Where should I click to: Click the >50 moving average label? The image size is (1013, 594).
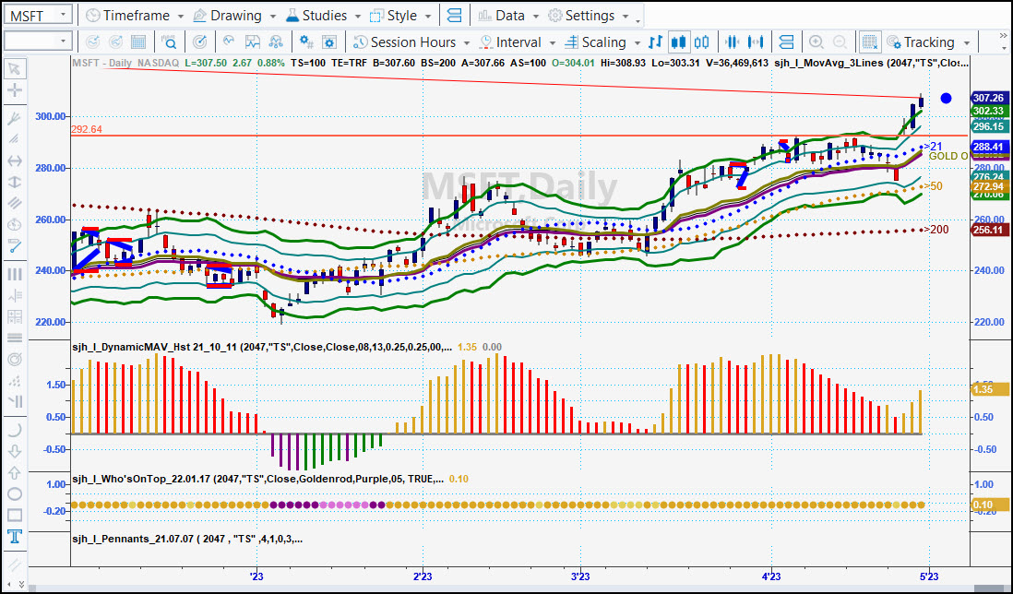(934, 186)
